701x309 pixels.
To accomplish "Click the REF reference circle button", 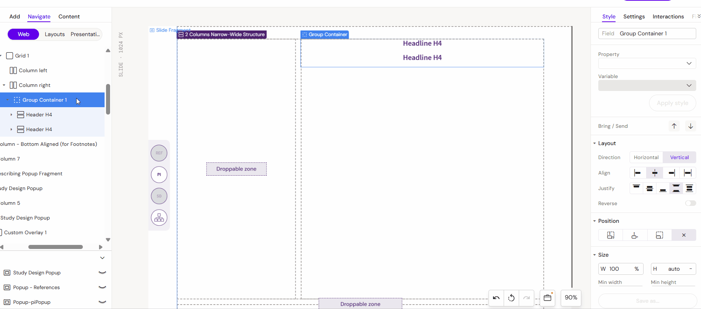I will [x=159, y=153].
